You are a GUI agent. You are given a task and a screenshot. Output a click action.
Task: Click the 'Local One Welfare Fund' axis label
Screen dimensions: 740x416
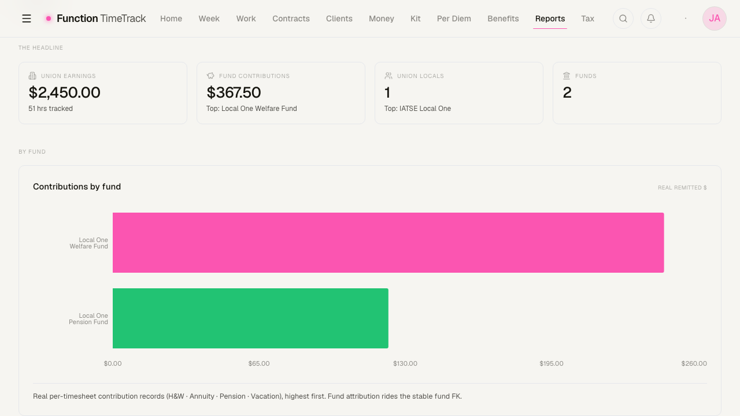(x=89, y=243)
